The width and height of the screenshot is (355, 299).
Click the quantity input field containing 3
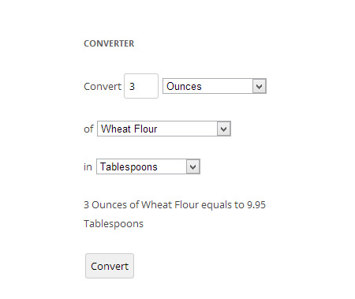(141, 86)
